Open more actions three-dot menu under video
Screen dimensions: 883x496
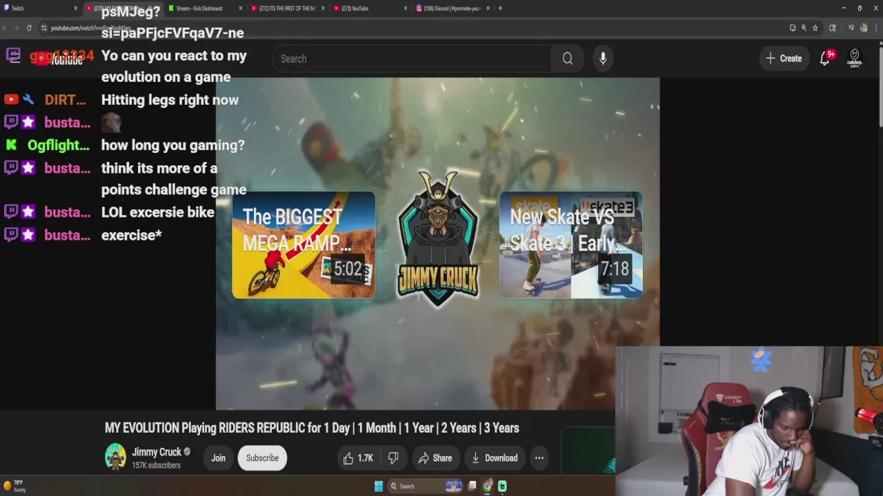tap(539, 458)
